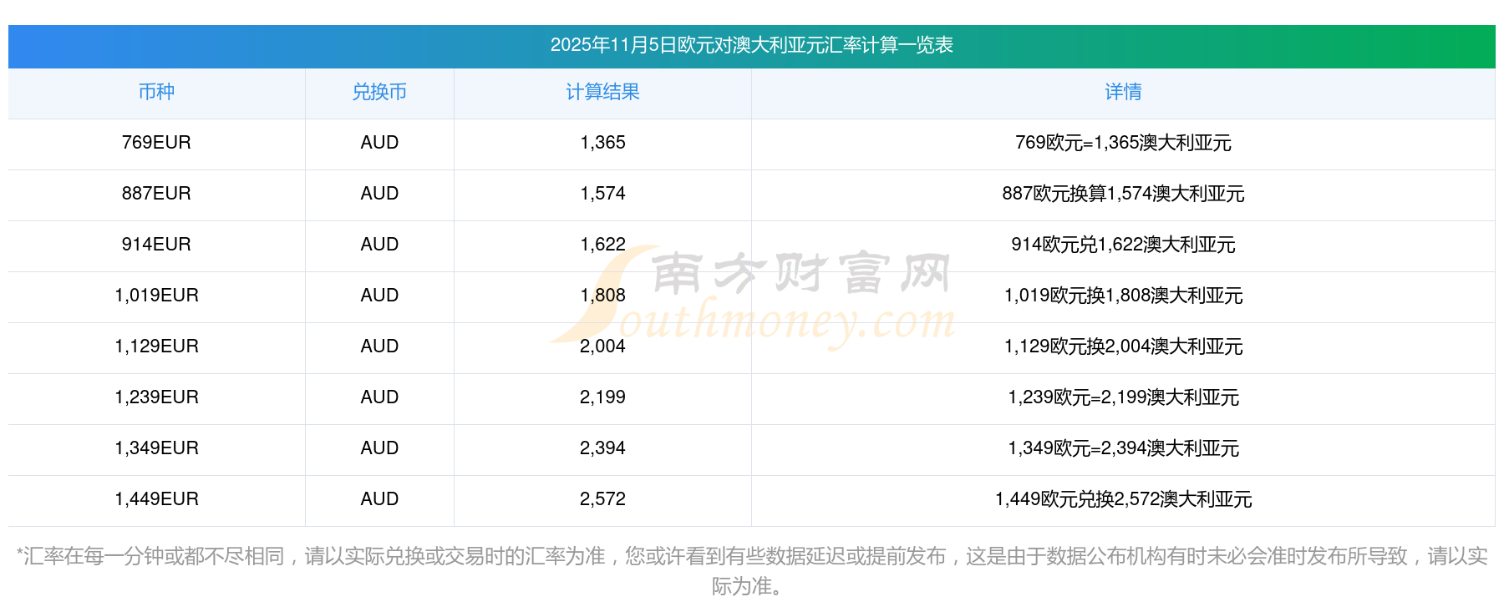This screenshot has height=612, width=1504.
Task: Click the 币种 column header
Action: tap(156, 93)
